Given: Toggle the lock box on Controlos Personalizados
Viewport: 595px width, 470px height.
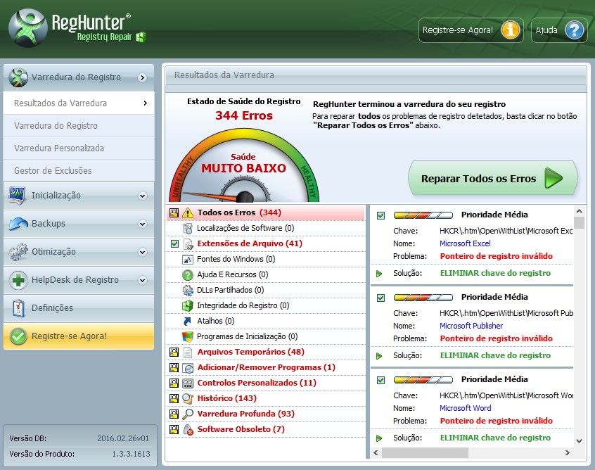Looking at the screenshot, I should (x=174, y=383).
